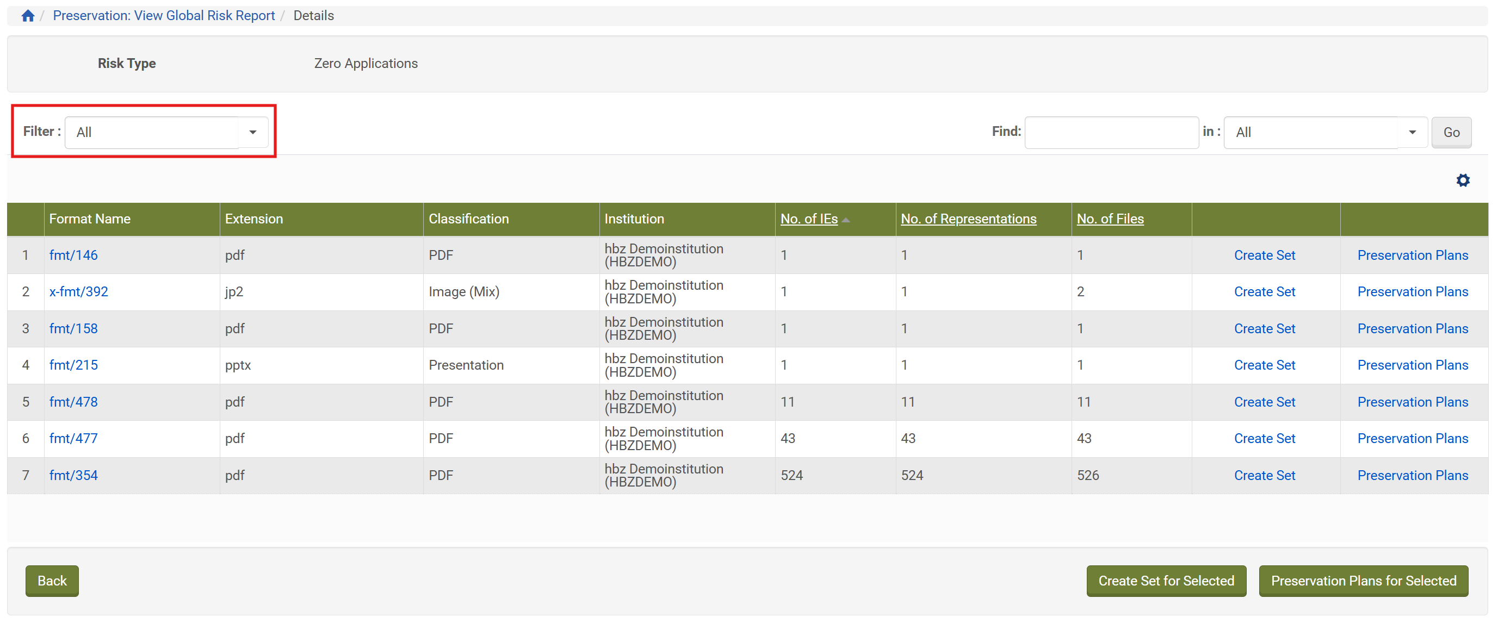The image size is (1498, 623).
Task: Sort by No. of Representations column
Action: click(968, 219)
